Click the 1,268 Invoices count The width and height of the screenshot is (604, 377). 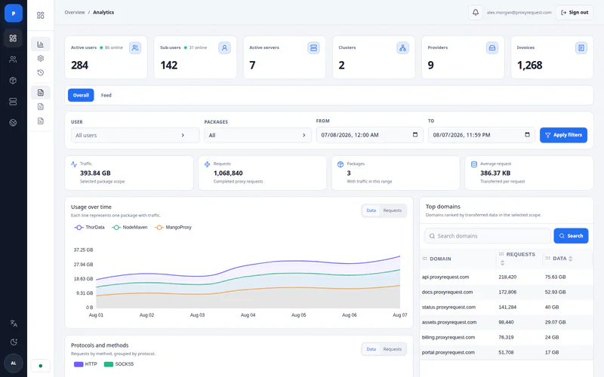coord(529,66)
